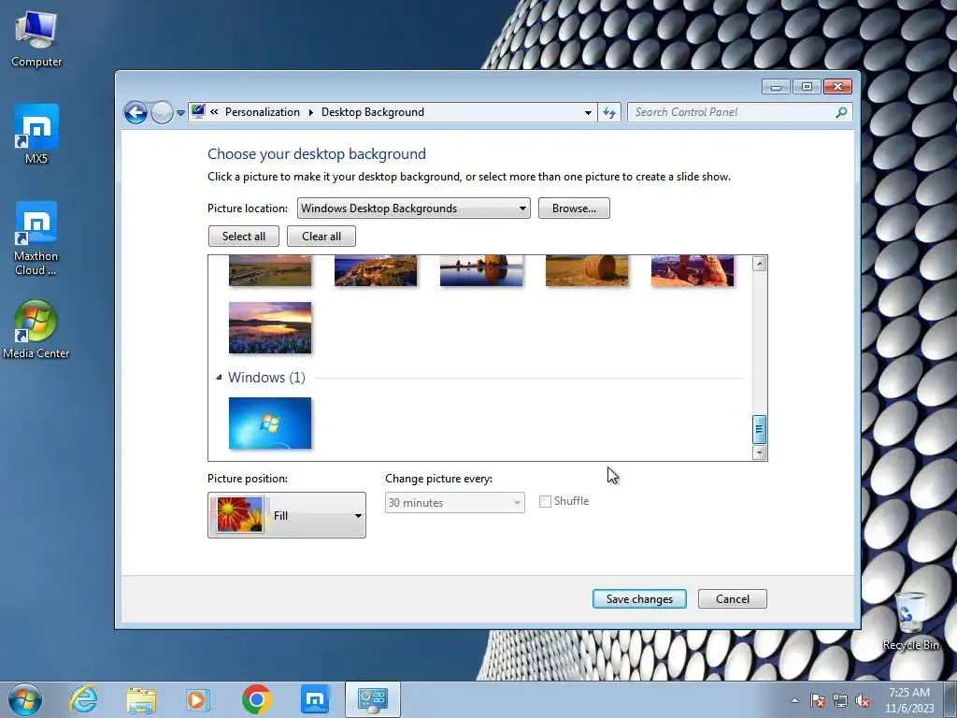Click the wallpaper list scrollbar thumb
Viewport: 957px width, 718px height.
pyautogui.click(x=759, y=428)
